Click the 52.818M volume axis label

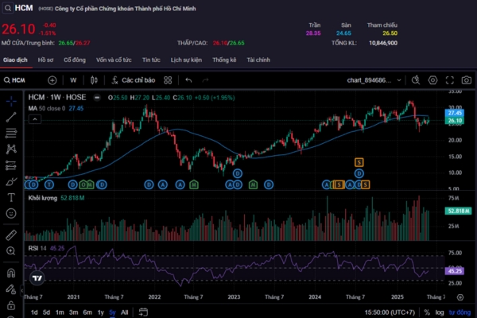458,211
